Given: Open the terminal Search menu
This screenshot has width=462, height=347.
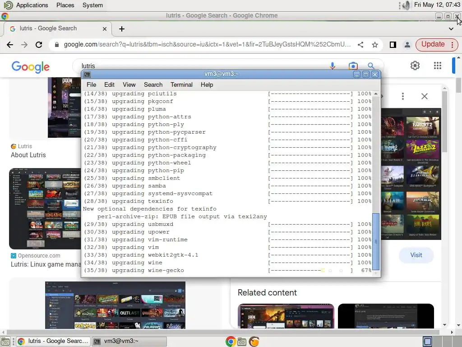Looking at the screenshot, I should 153,84.
